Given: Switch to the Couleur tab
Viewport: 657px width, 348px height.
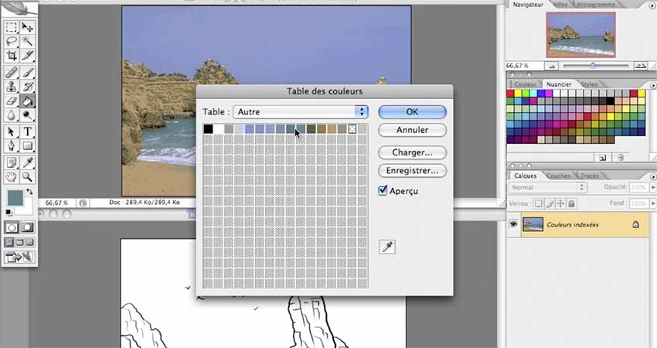Looking at the screenshot, I should point(526,84).
